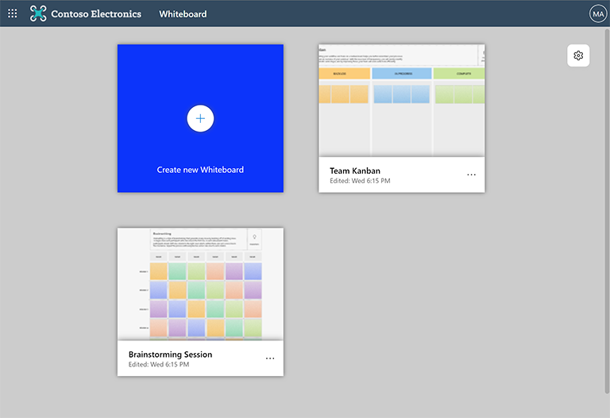Open the MA account avatar menu

point(597,13)
